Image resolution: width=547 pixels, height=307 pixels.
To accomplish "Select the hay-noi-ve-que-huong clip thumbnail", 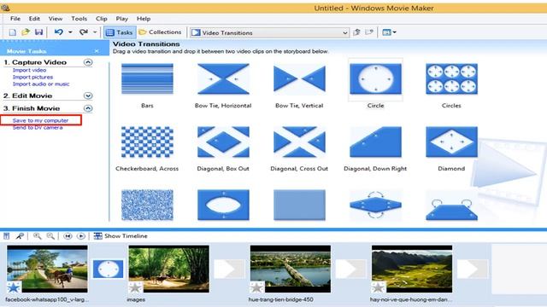I will point(412,269).
